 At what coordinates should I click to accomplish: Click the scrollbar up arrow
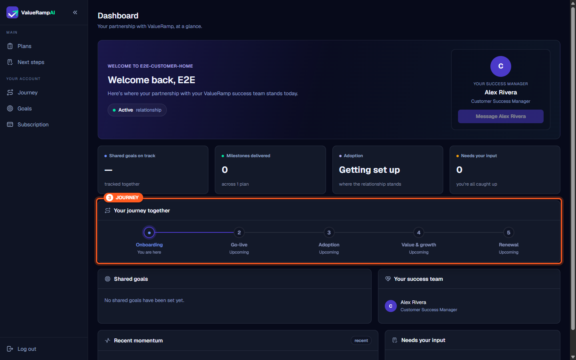pos(573,3)
